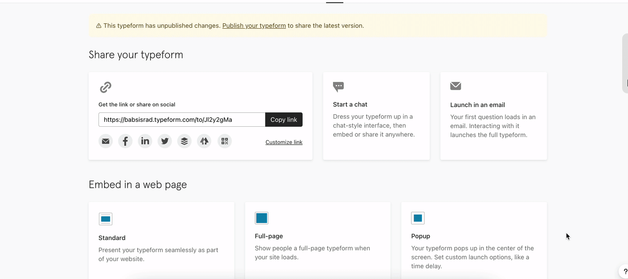Click the typeform URL field
This screenshot has width=628, height=279.
[x=182, y=120]
